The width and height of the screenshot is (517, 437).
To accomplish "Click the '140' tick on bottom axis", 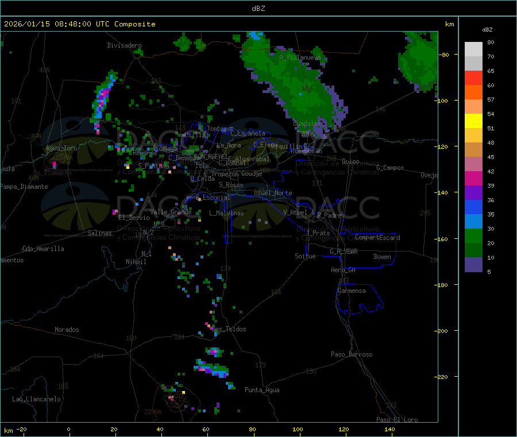I will click(x=389, y=429).
